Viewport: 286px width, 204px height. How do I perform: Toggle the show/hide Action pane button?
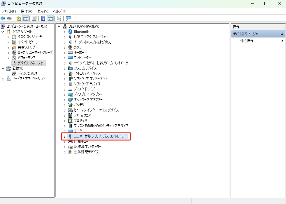(50, 19)
